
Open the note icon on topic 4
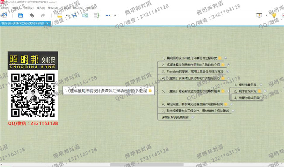click(222, 78)
